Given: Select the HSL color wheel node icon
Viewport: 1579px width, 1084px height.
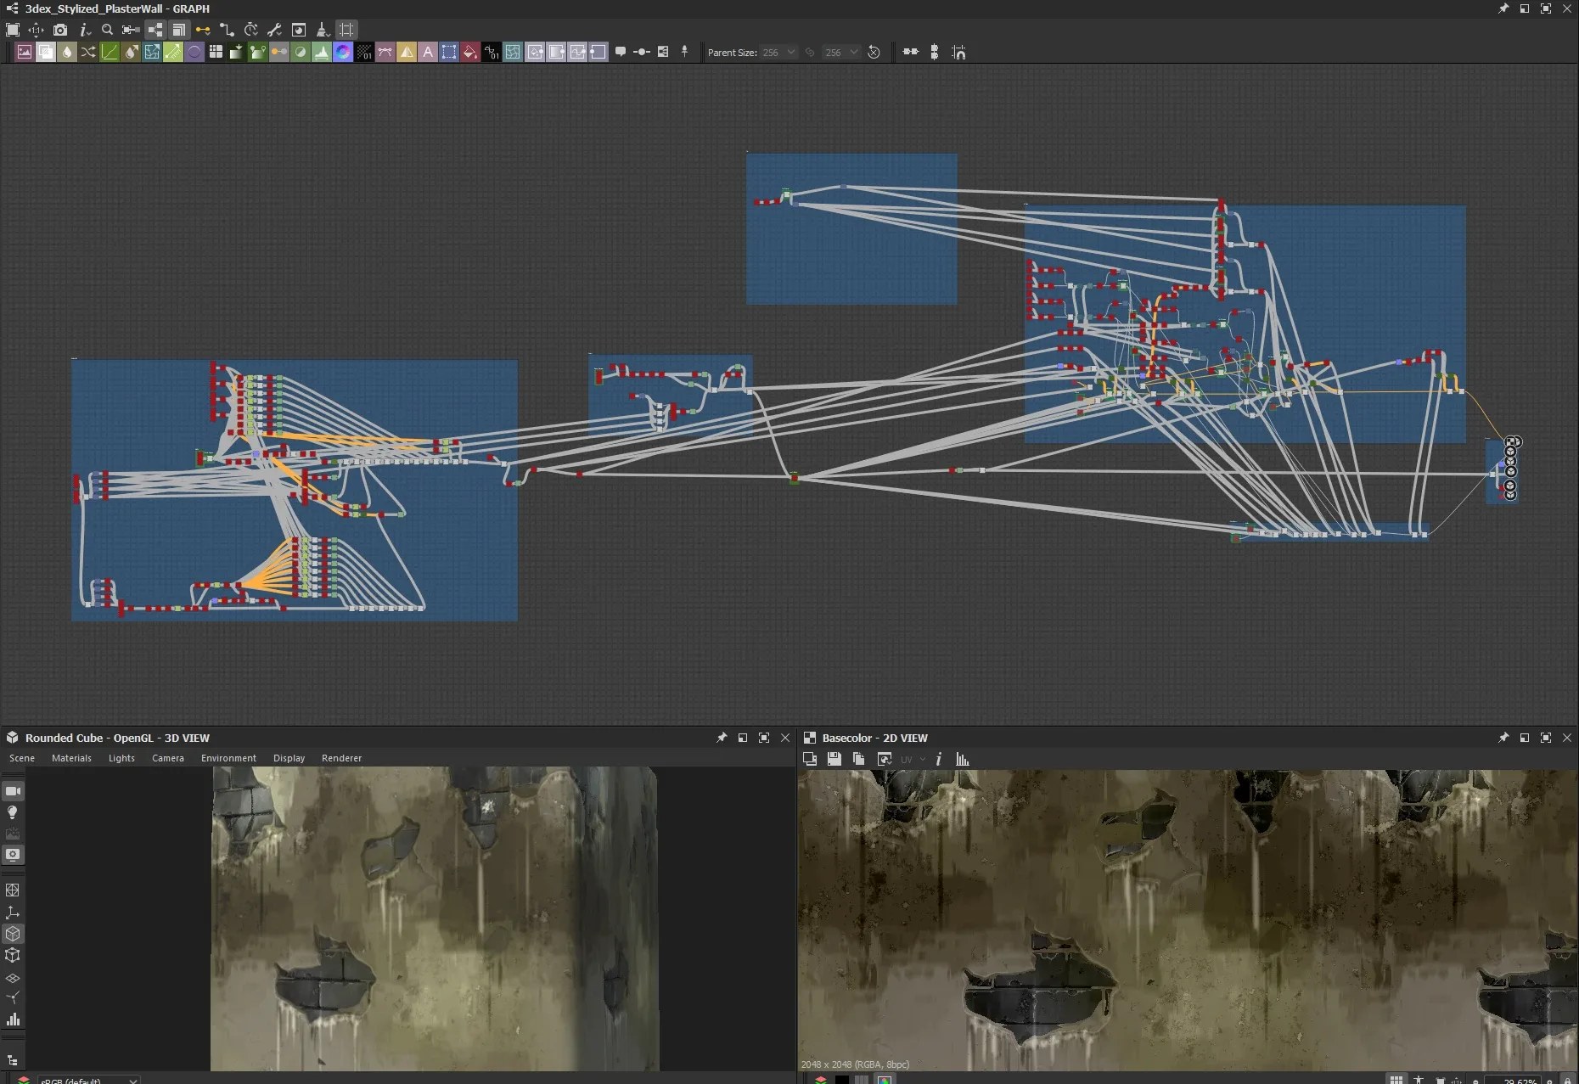Looking at the screenshot, I should point(343,53).
